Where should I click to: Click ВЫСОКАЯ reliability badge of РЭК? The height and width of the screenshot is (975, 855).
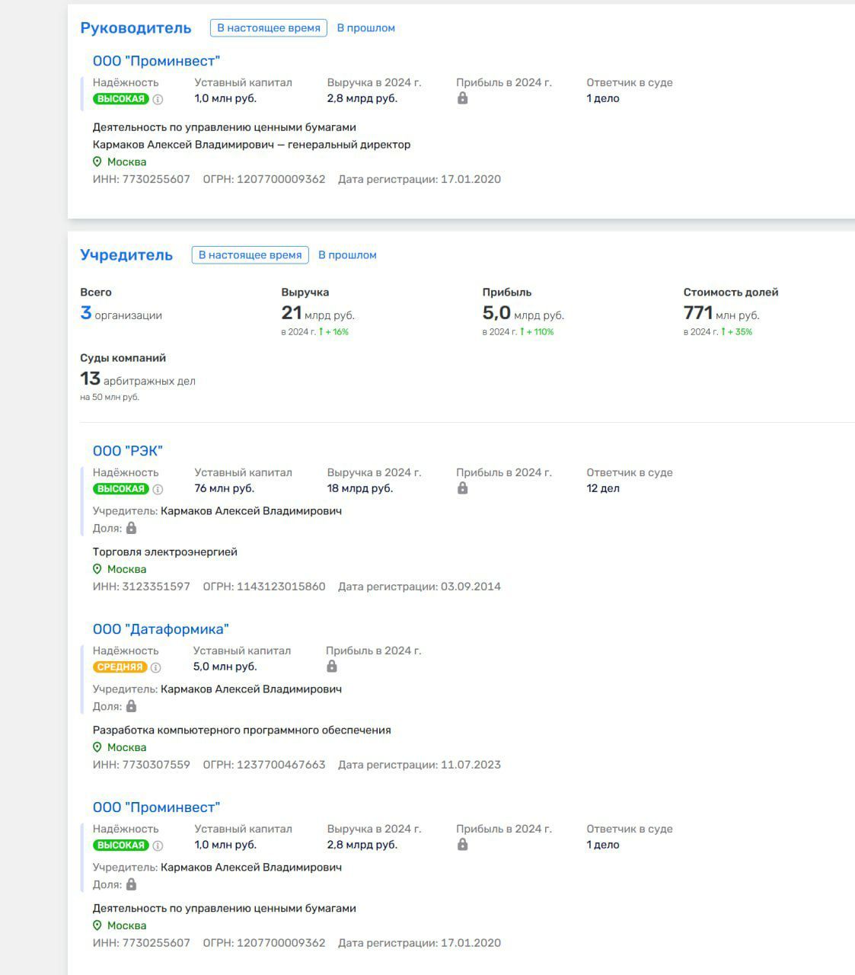[x=120, y=489]
